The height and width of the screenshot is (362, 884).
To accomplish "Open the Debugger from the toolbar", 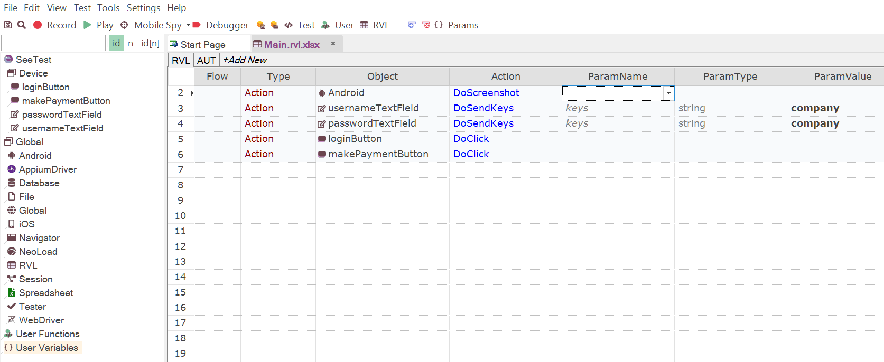I will click(x=220, y=25).
